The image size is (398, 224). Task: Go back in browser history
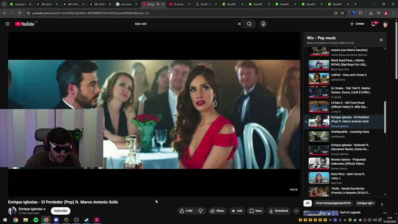(x=5, y=13)
